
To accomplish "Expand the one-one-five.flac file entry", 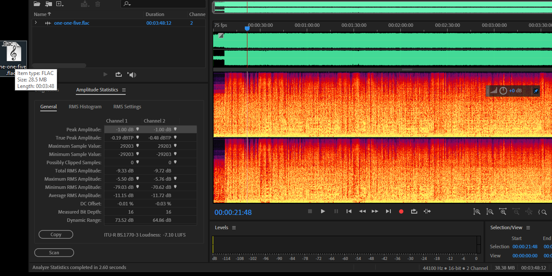I will tap(36, 23).
